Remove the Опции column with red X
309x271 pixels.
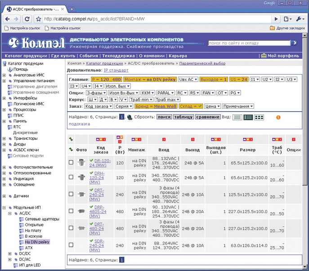click(294, 139)
